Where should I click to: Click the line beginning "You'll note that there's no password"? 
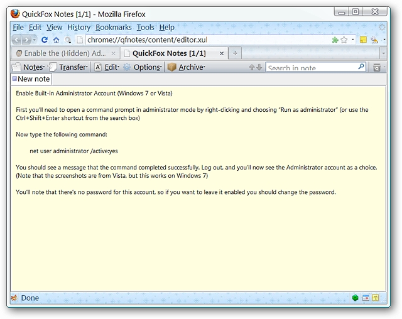(x=176, y=192)
